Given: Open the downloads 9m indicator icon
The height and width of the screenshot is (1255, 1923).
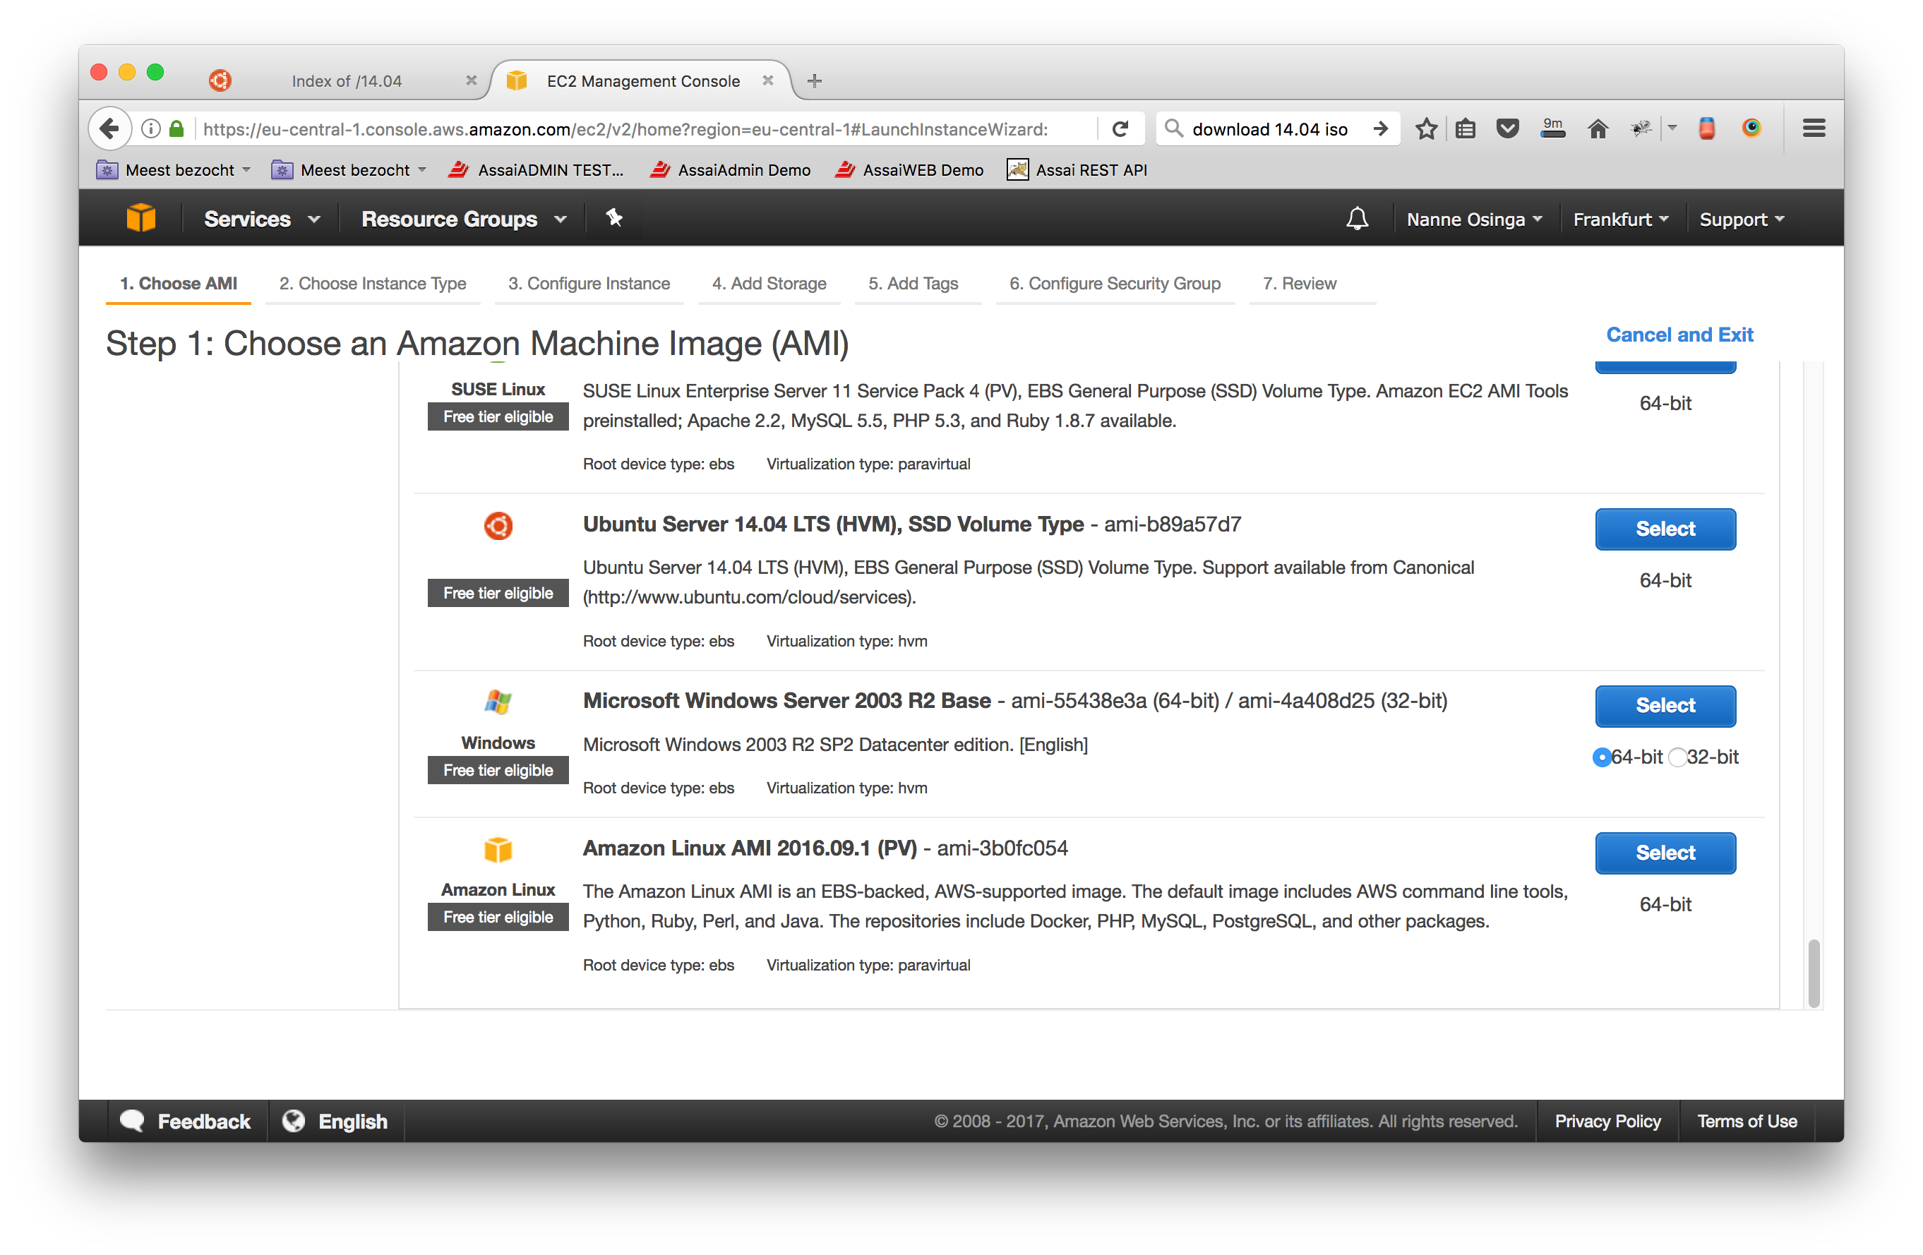Looking at the screenshot, I should 1552,128.
